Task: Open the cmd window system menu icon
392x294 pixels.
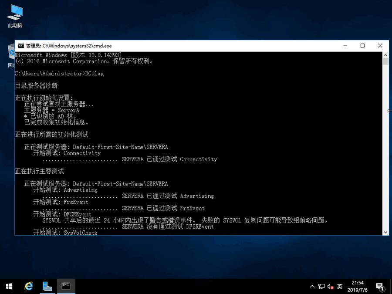Action: [20, 46]
